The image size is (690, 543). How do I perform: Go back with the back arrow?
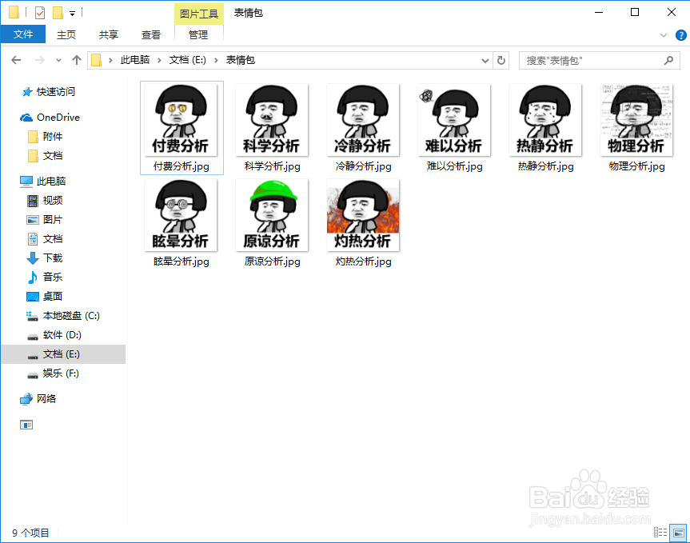point(16,60)
